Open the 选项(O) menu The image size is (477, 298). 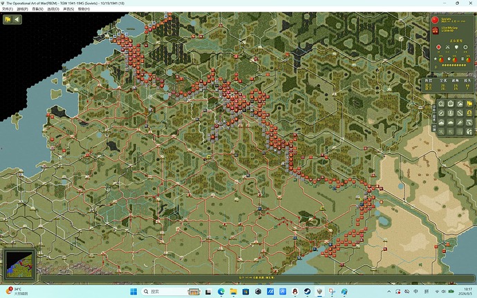[x=53, y=9]
